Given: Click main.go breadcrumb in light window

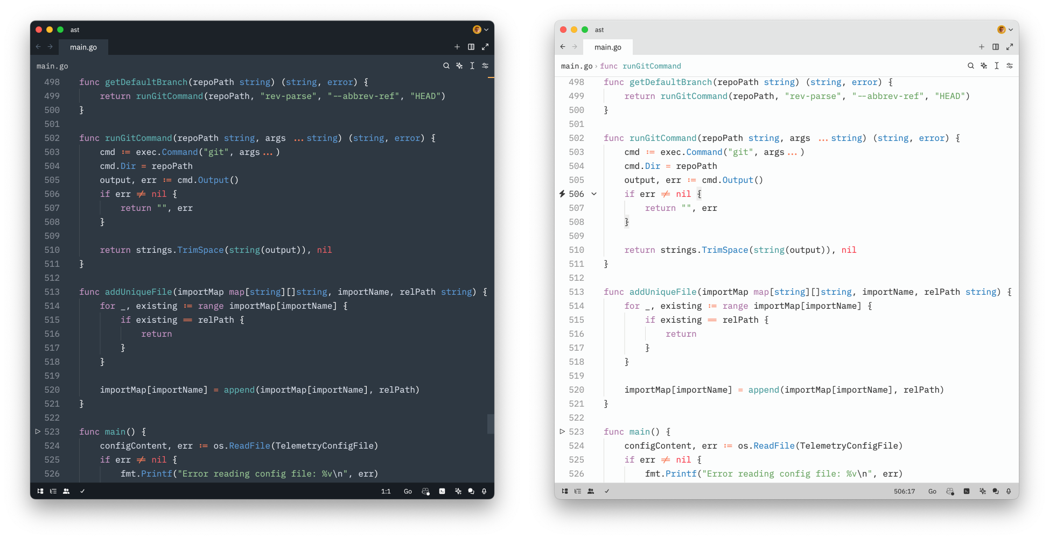Looking at the screenshot, I should 577,66.
